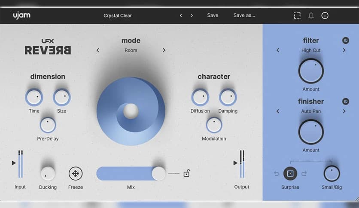Screen dimensions: 359x208
Task: Click the Small/Big knob
Action: pyautogui.click(x=332, y=174)
